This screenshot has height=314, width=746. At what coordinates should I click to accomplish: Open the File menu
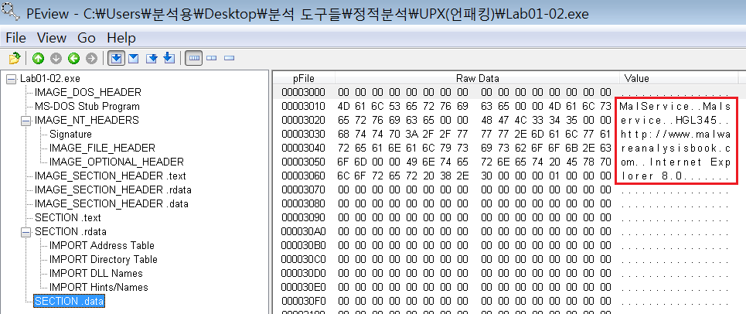15,38
